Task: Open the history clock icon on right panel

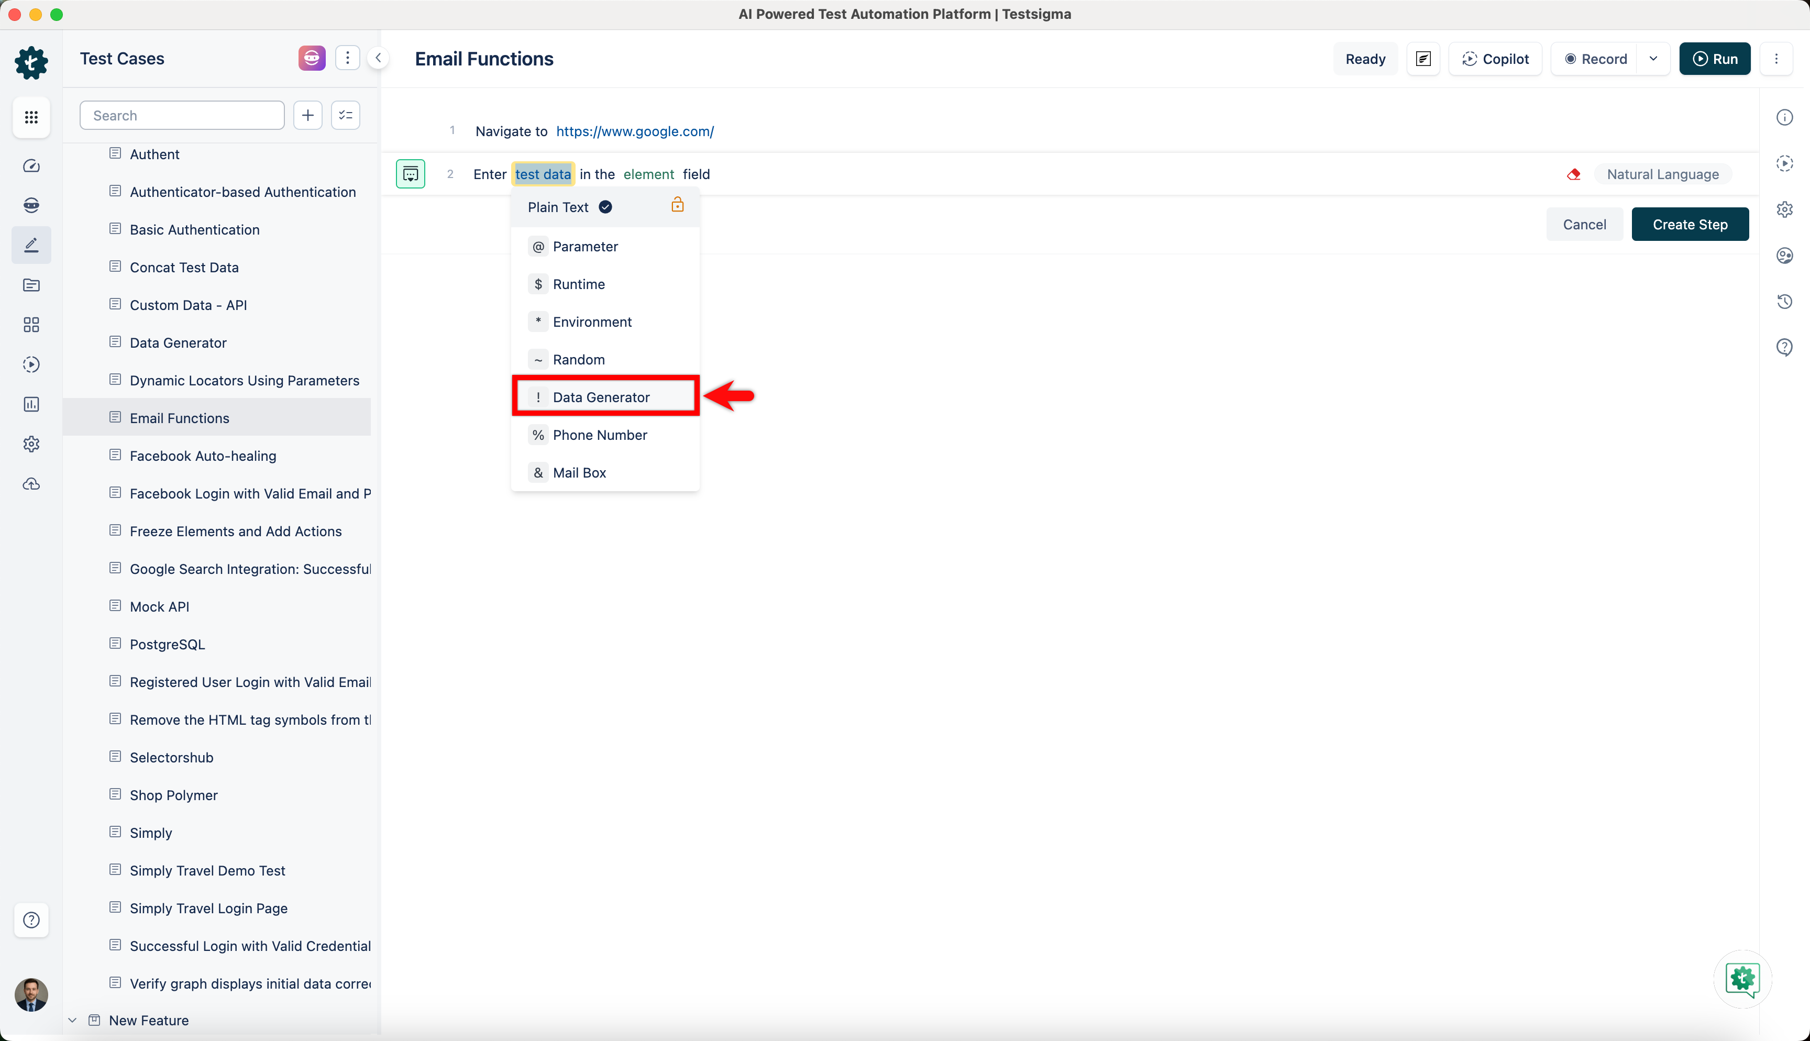Action: coord(1784,301)
